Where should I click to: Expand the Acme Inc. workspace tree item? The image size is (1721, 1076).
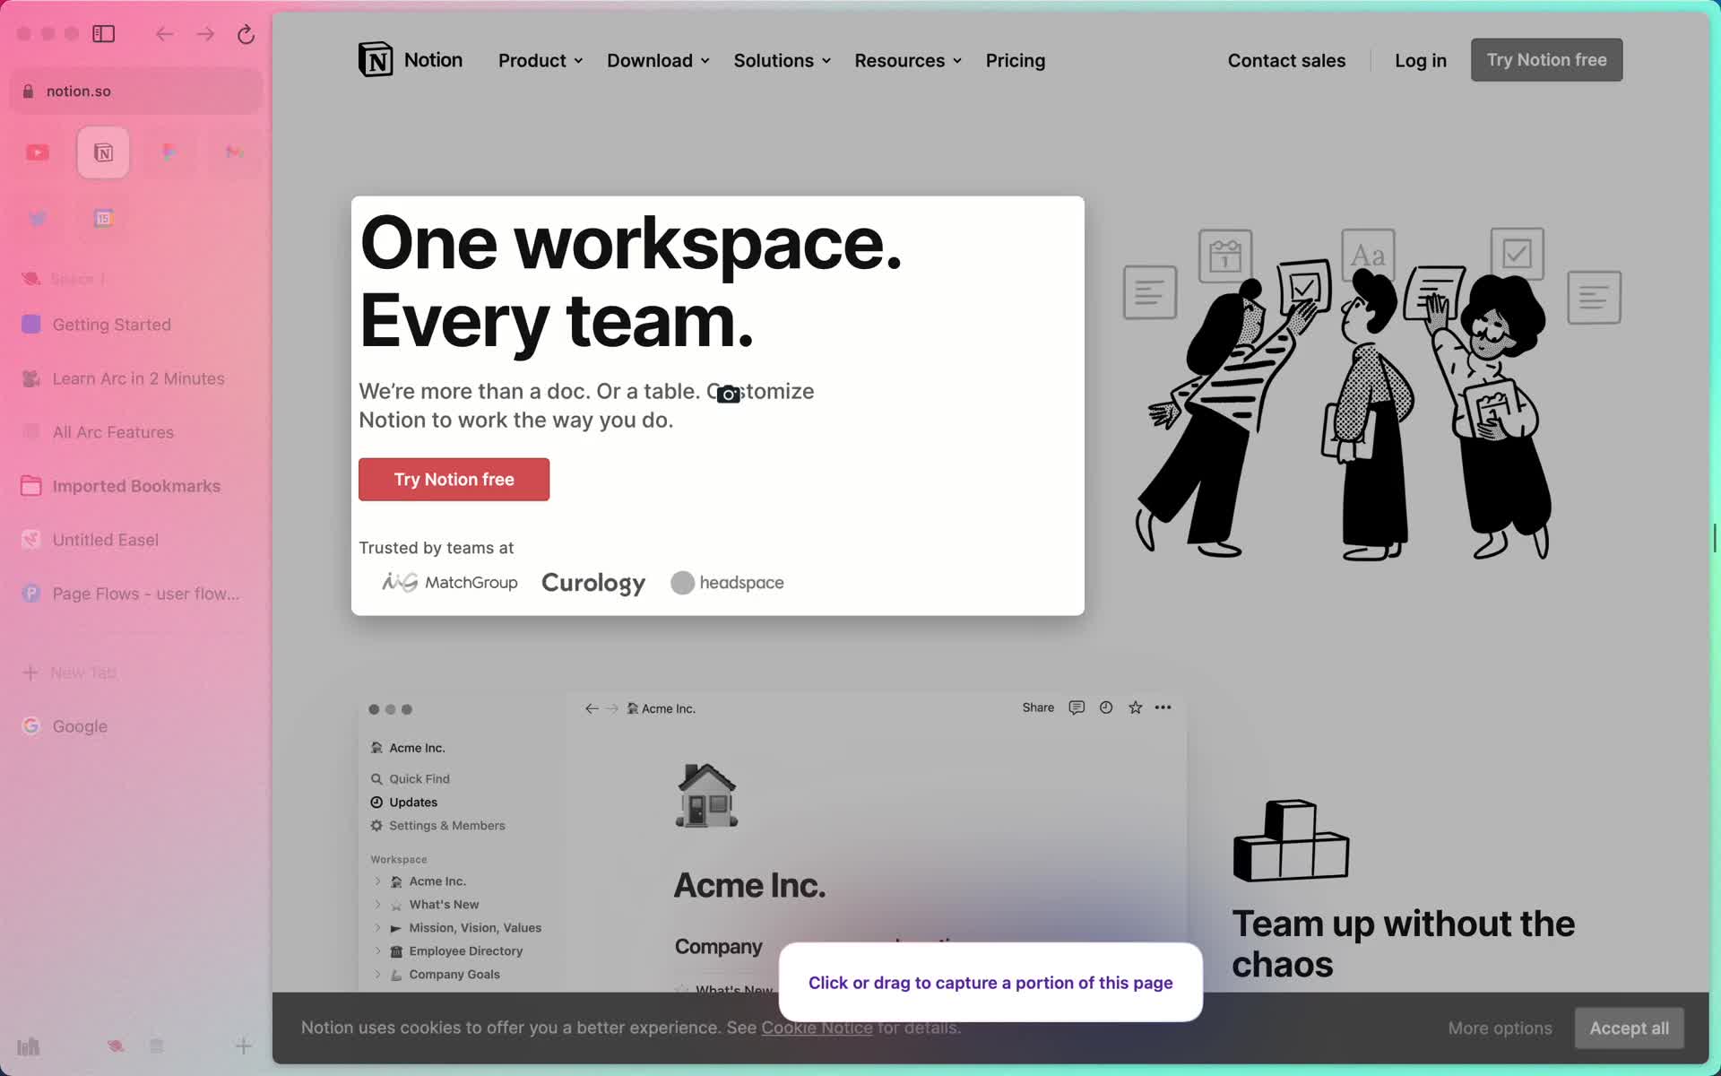tap(378, 881)
